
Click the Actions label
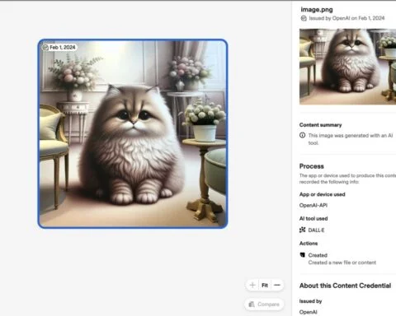(x=309, y=244)
